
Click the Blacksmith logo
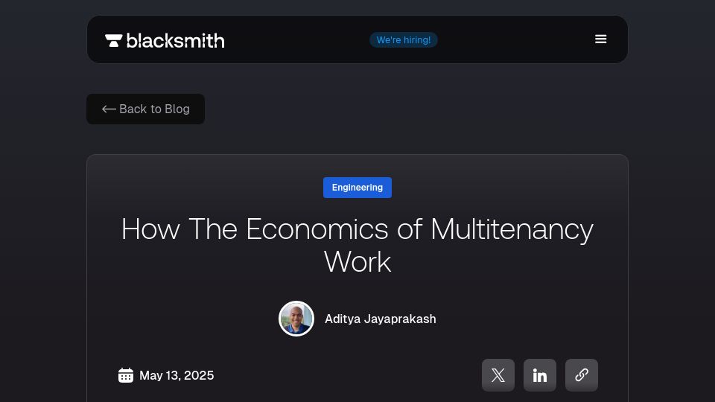(x=165, y=40)
